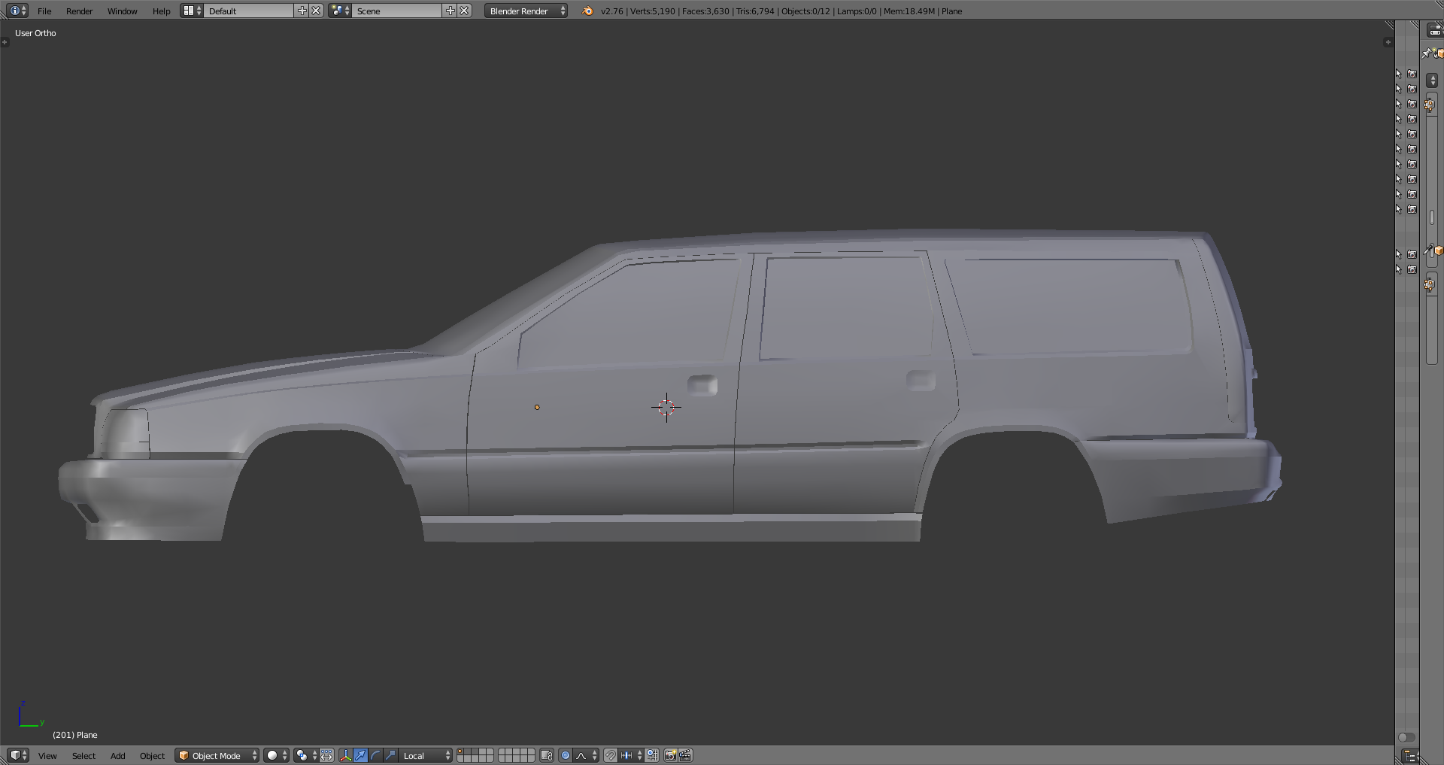1444x765 pixels.
Task: Open the Info editor type selector
Action: pos(17,11)
